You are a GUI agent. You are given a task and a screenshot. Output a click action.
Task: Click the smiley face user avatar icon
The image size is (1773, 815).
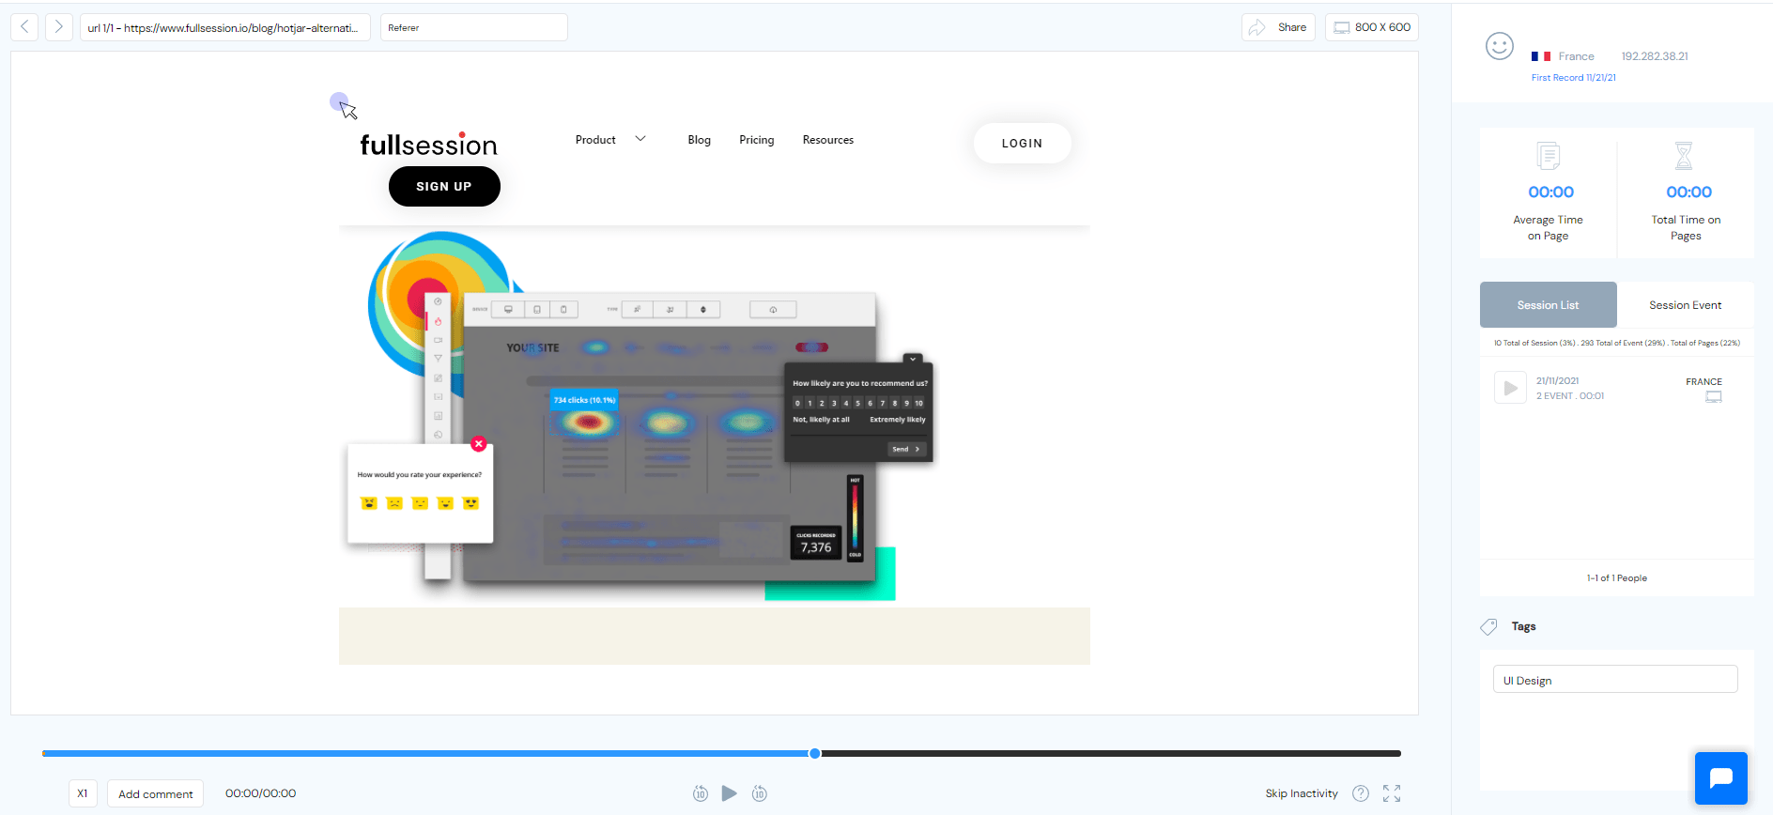[x=1499, y=46]
